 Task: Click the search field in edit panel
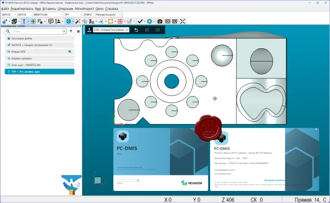tap(36, 31)
